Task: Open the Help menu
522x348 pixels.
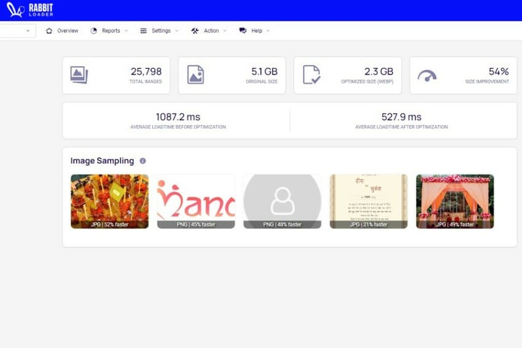Action: click(x=255, y=31)
